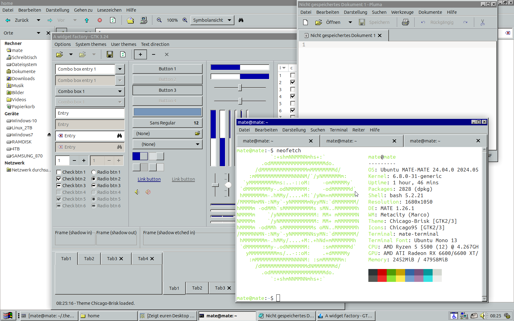The width and height of the screenshot is (514, 321).
Task: Open the Symbolansicht view dropdown
Action: click(212, 20)
